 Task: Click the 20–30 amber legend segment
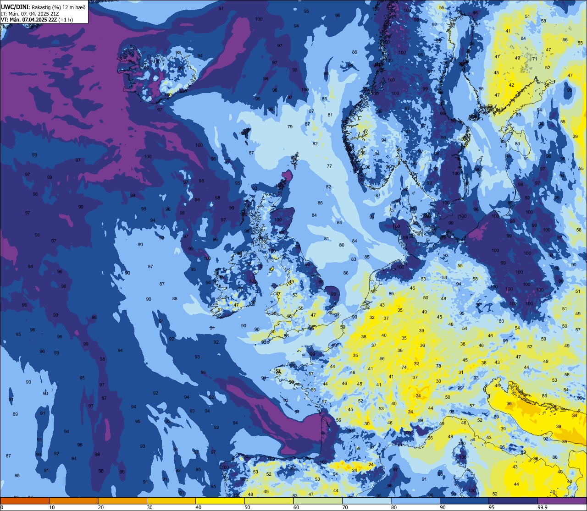(x=122, y=500)
